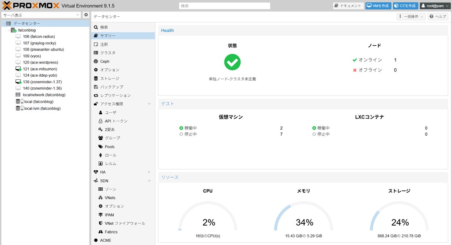Collapse the アクセス権限 section
The image size is (452, 245).
tap(149, 104)
